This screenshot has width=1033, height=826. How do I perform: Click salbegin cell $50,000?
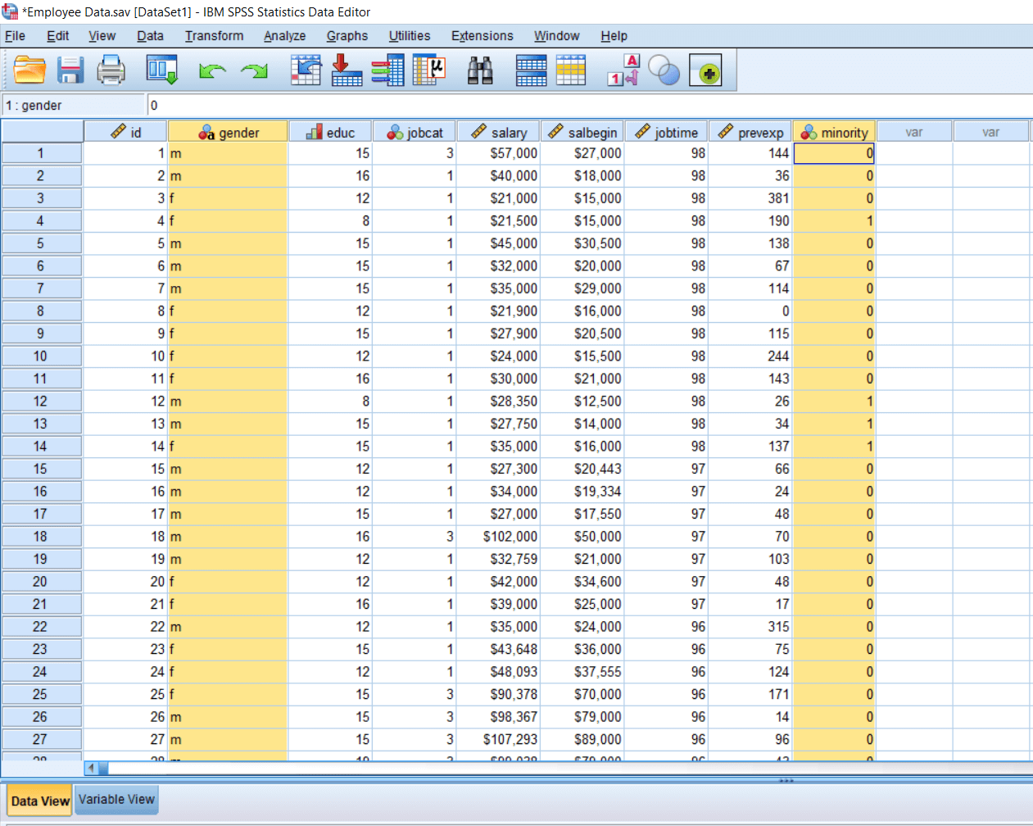[582, 537]
